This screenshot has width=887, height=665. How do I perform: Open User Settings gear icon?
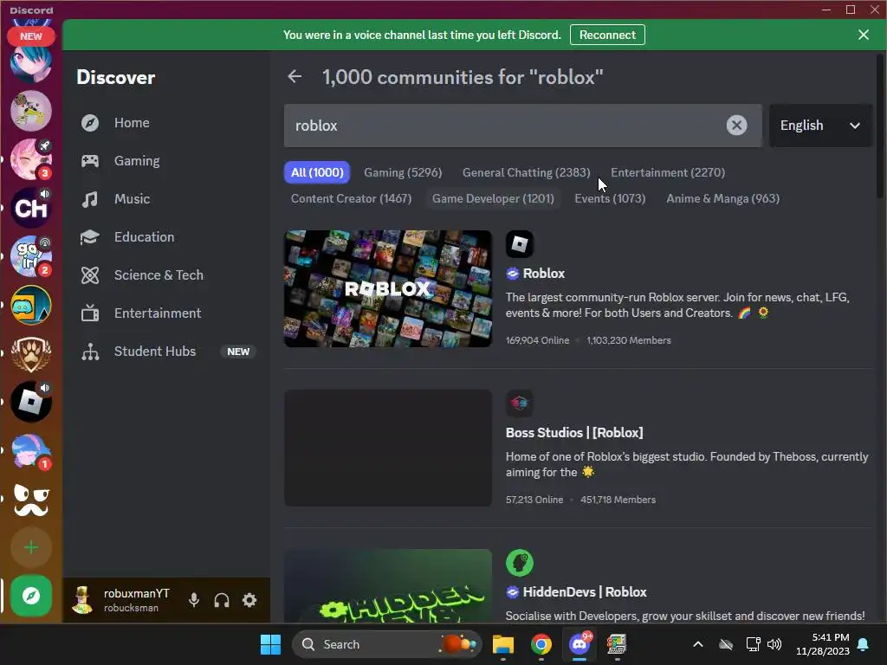[249, 600]
